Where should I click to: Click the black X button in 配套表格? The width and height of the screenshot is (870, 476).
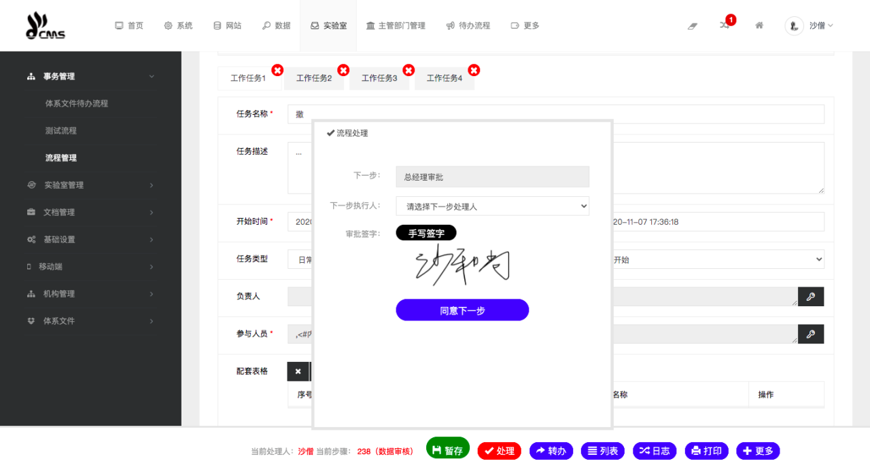pyautogui.click(x=298, y=371)
